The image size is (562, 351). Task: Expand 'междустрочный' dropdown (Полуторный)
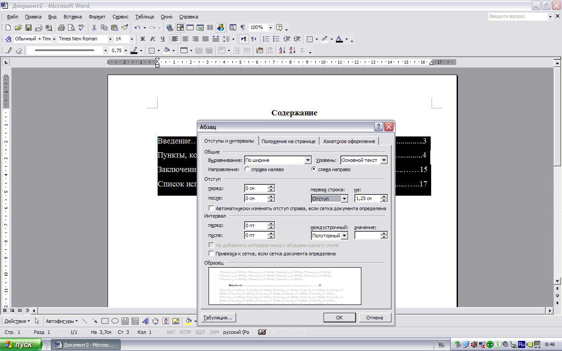click(x=344, y=236)
